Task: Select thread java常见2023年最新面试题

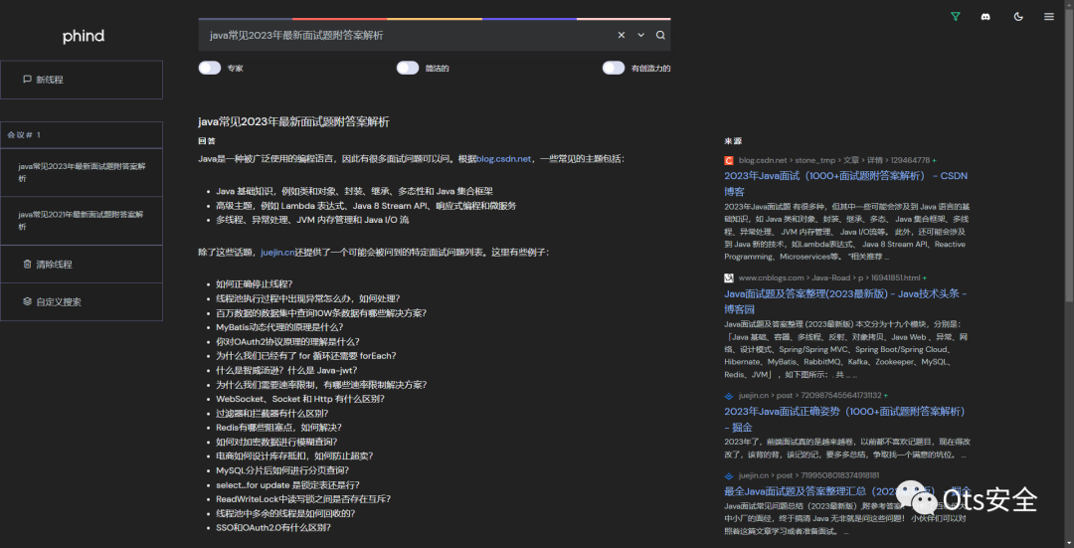Action: (82, 173)
